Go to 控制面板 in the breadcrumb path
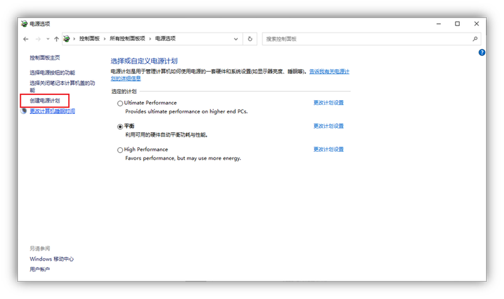This screenshot has height=299, width=504. [89, 39]
